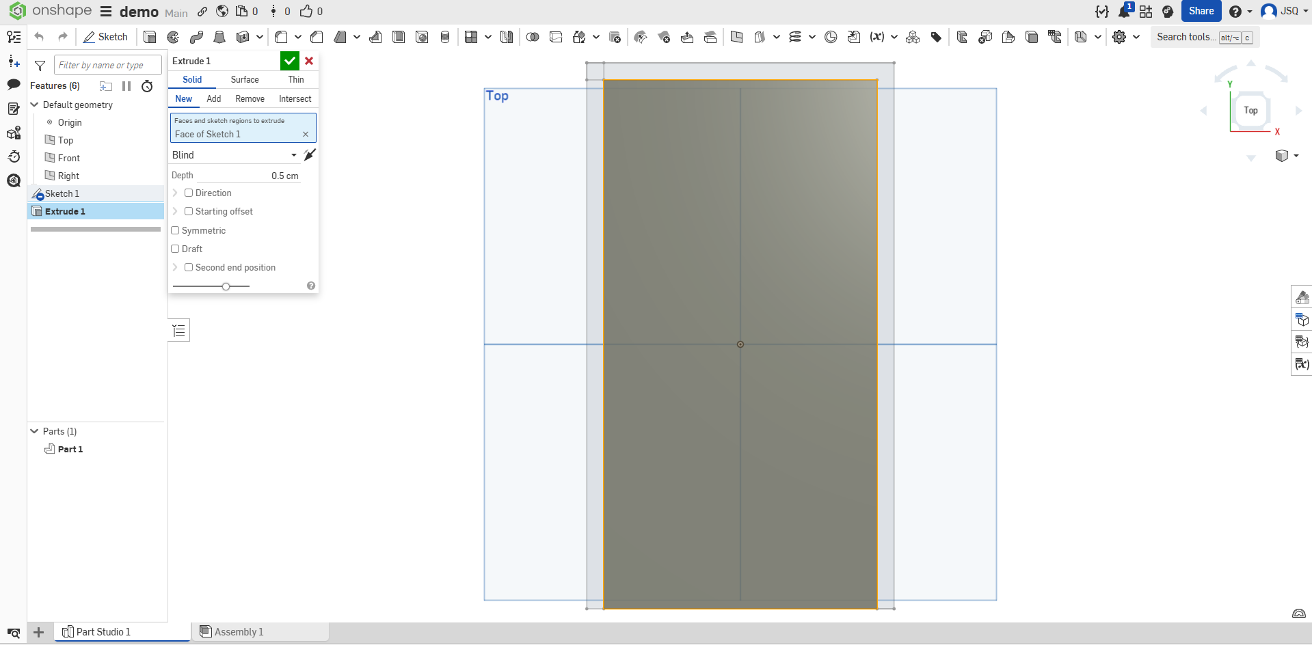
Task: Select the Remove operation tab
Action: (x=250, y=98)
